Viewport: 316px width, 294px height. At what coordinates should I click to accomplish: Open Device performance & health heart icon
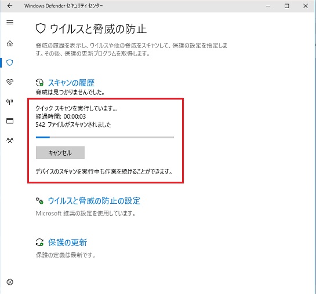coord(10,82)
